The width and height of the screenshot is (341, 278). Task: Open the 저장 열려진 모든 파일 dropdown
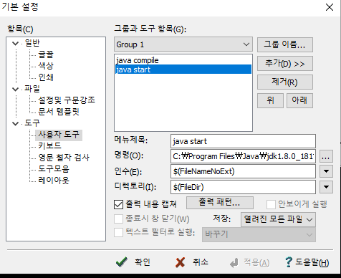pos(278,219)
